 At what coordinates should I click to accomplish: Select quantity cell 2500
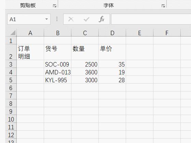[85, 64]
